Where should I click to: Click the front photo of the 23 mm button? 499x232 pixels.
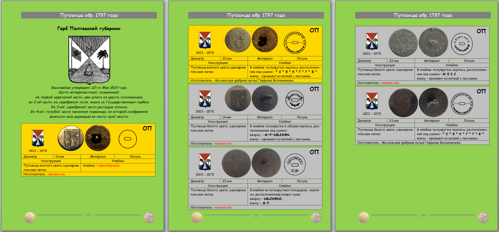[403, 103]
